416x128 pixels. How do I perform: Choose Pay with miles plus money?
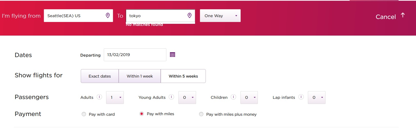click(201, 114)
